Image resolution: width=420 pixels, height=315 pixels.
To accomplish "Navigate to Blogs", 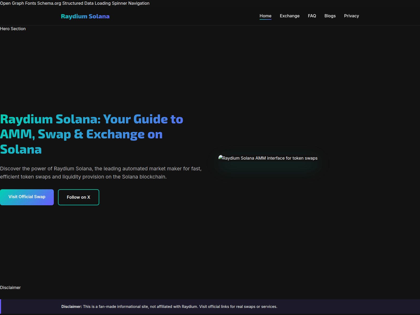I will click(330, 16).
